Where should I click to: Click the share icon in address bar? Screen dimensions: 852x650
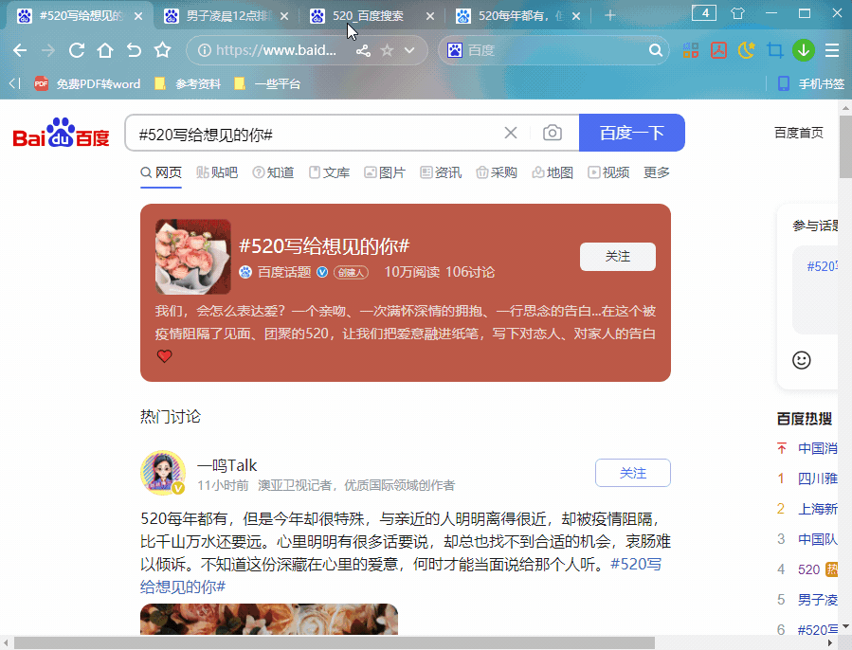click(363, 50)
